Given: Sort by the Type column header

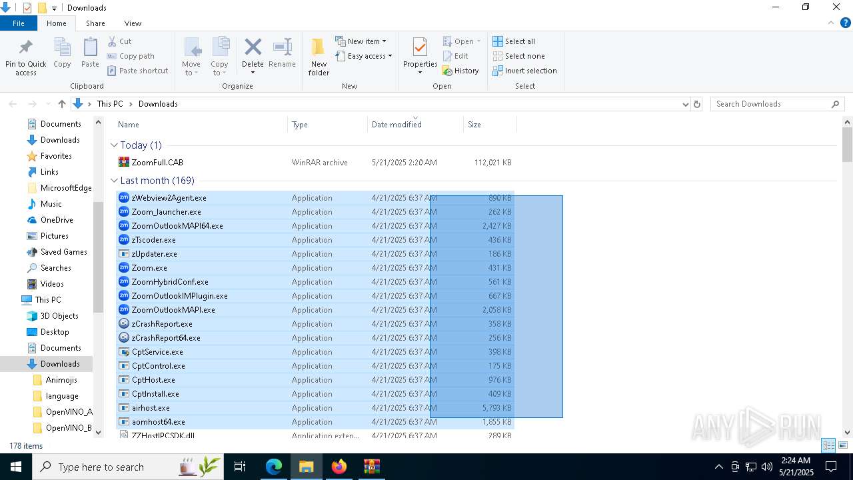Looking at the screenshot, I should (327, 125).
